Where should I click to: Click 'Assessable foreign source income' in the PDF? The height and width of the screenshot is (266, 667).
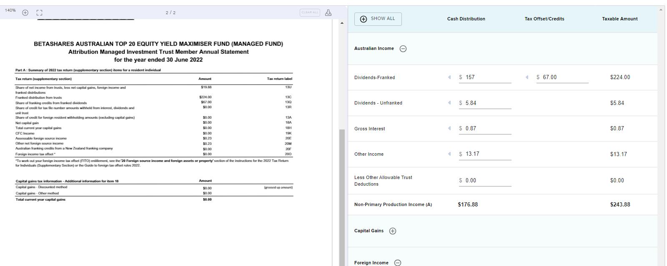[41, 139]
